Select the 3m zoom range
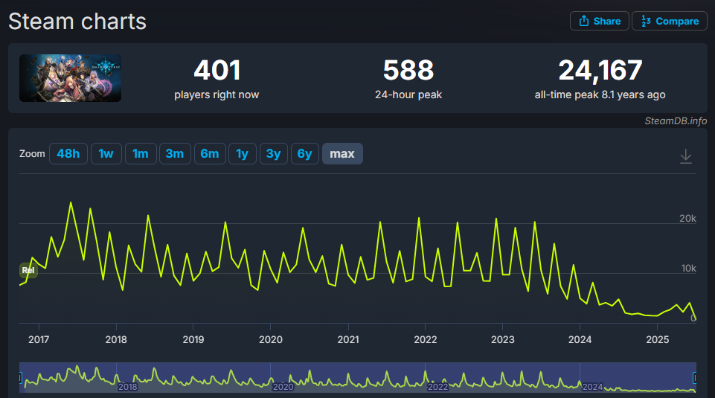The height and width of the screenshot is (398, 715). (x=175, y=154)
